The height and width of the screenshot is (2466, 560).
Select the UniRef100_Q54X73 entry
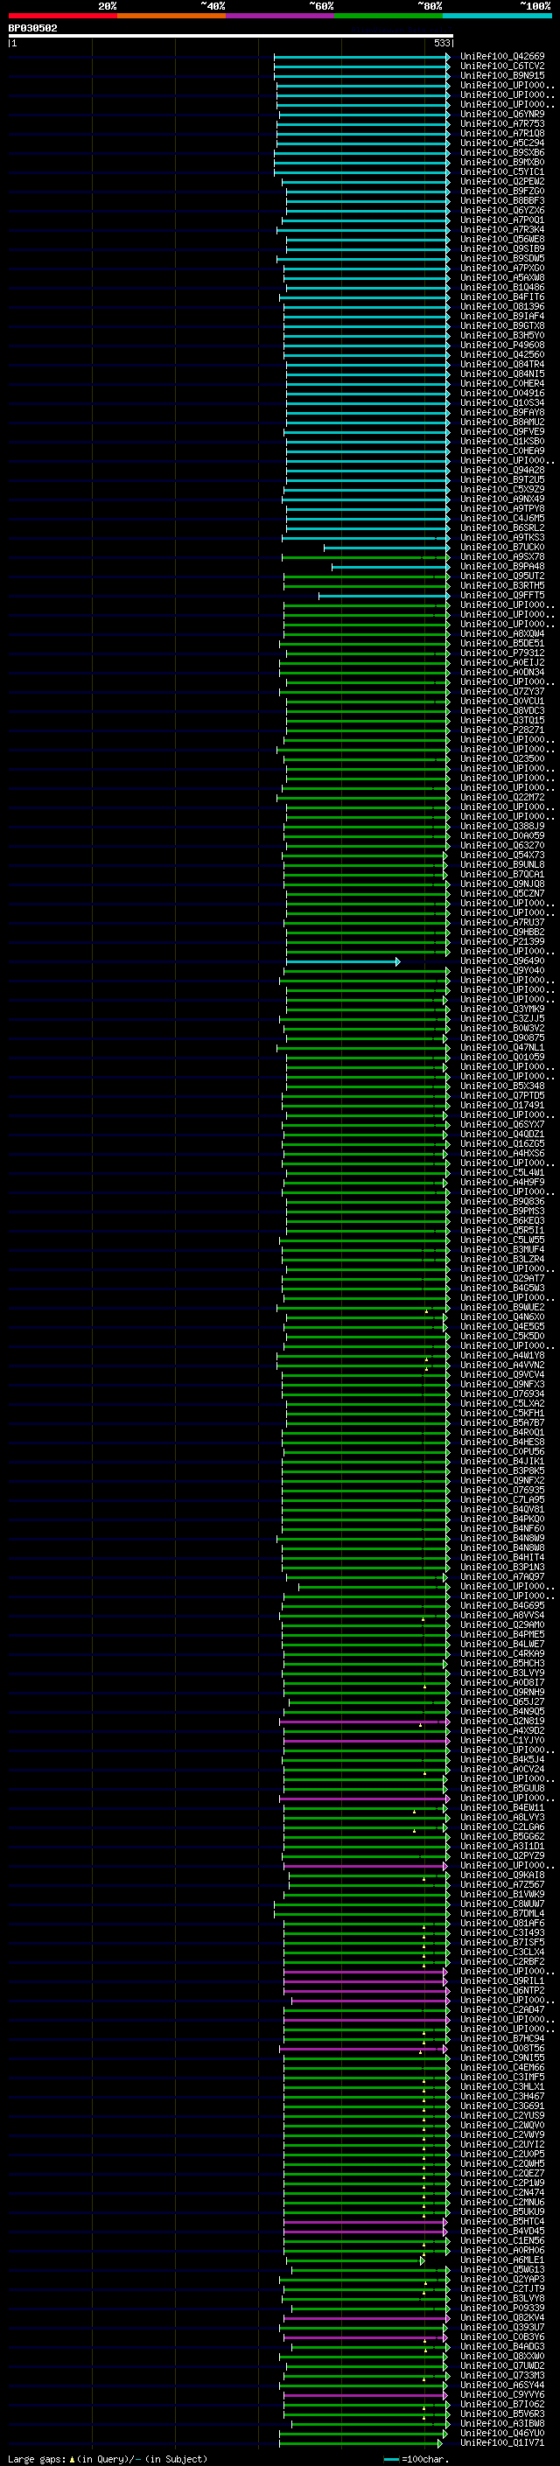coord(502,855)
